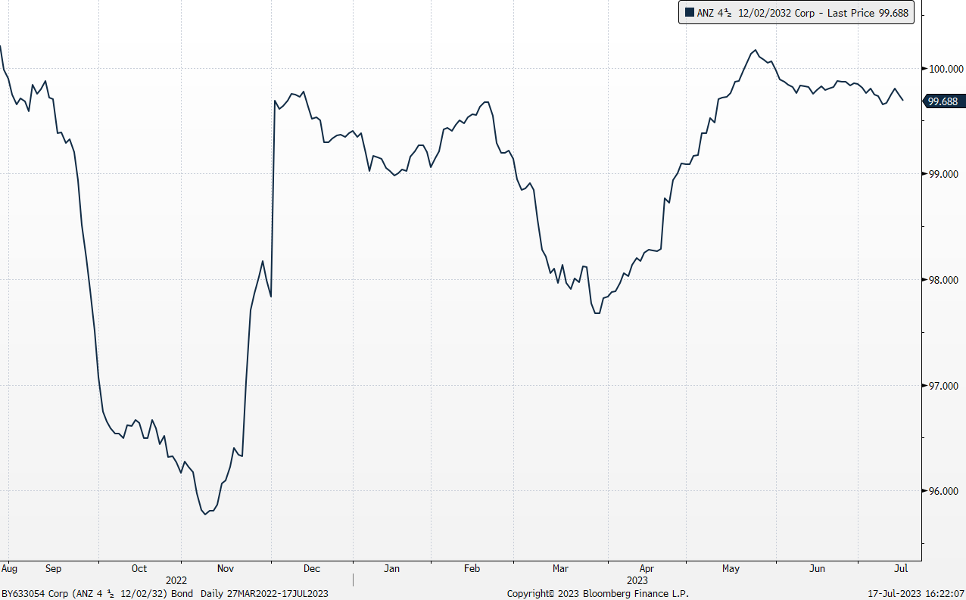The width and height of the screenshot is (966, 600).
Task: Click the 99.688 last price flag
Action: click(x=943, y=101)
